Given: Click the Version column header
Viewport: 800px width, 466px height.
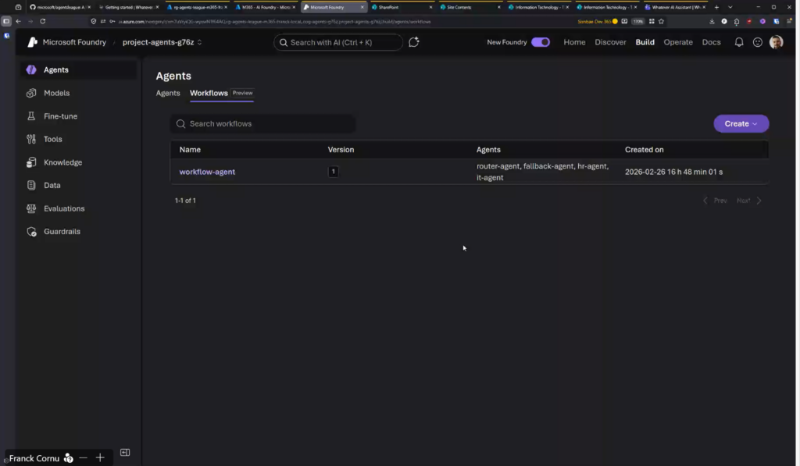Looking at the screenshot, I should [x=341, y=150].
